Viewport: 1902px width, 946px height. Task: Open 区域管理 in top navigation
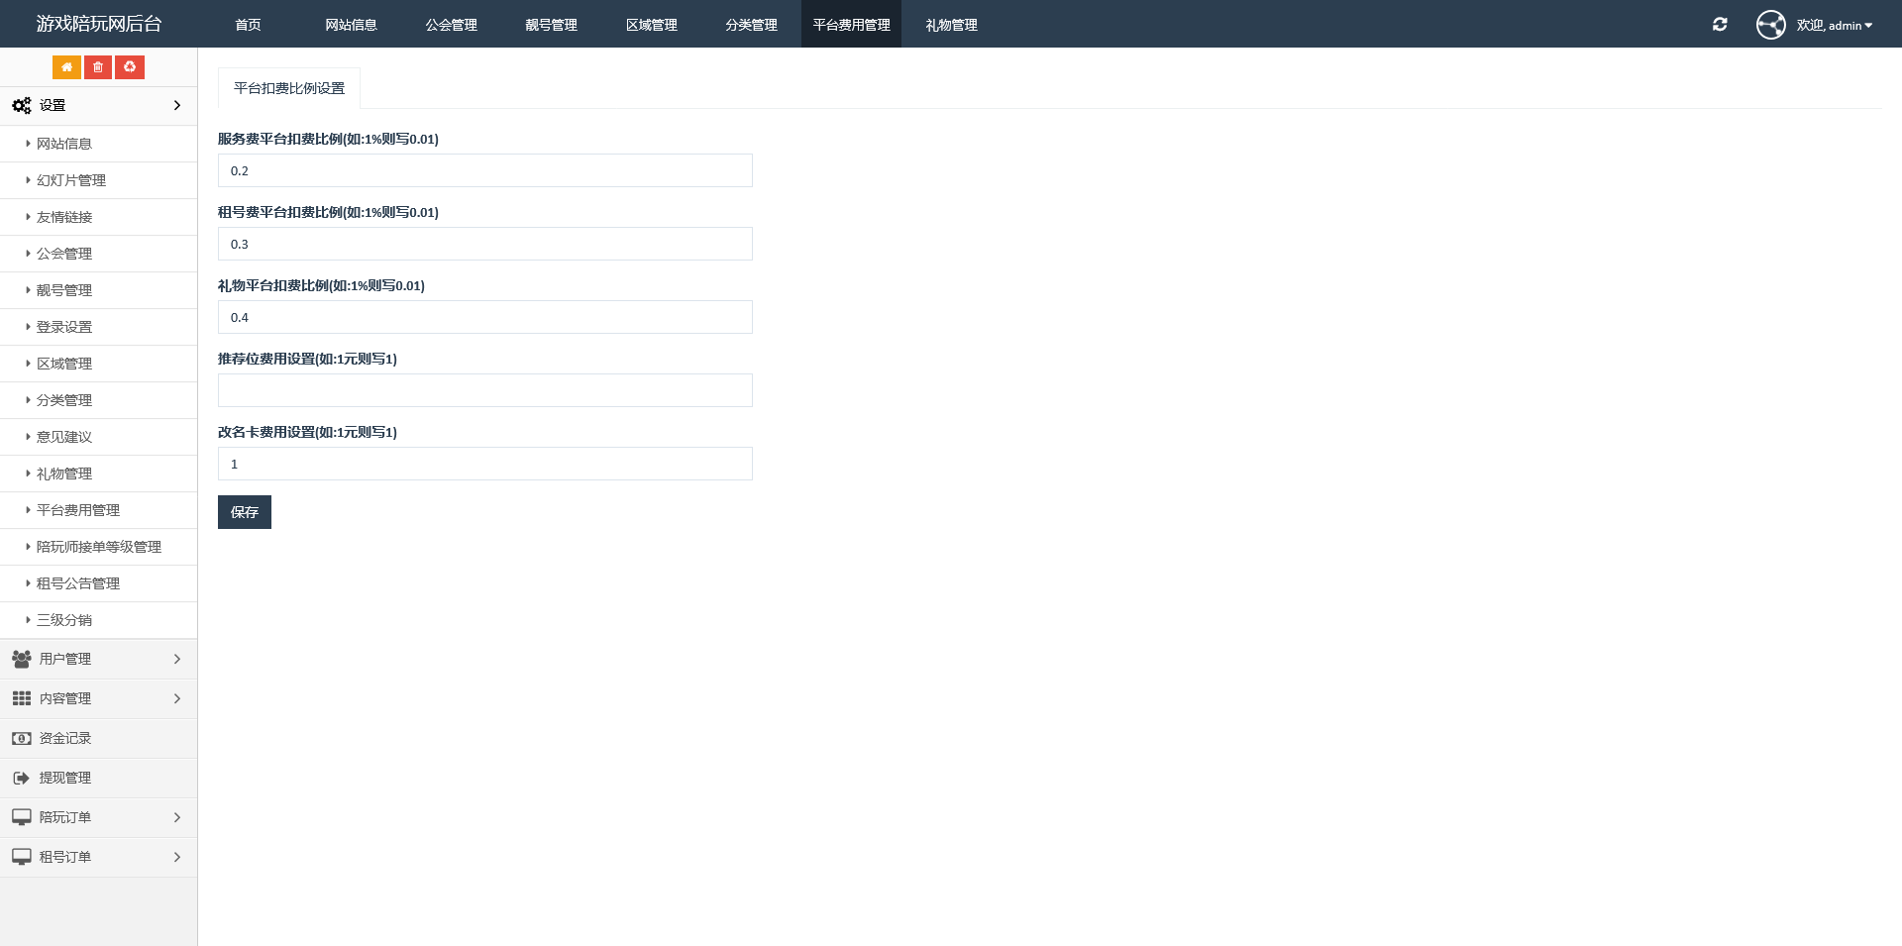651,25
